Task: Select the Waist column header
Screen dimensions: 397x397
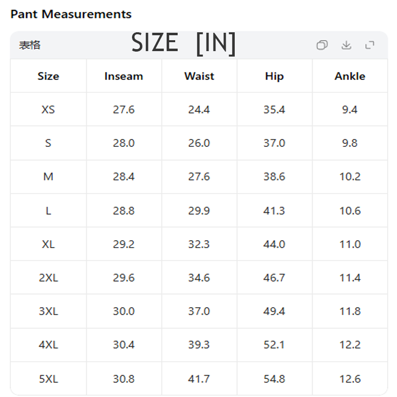Action: click(x=199, y=76)
